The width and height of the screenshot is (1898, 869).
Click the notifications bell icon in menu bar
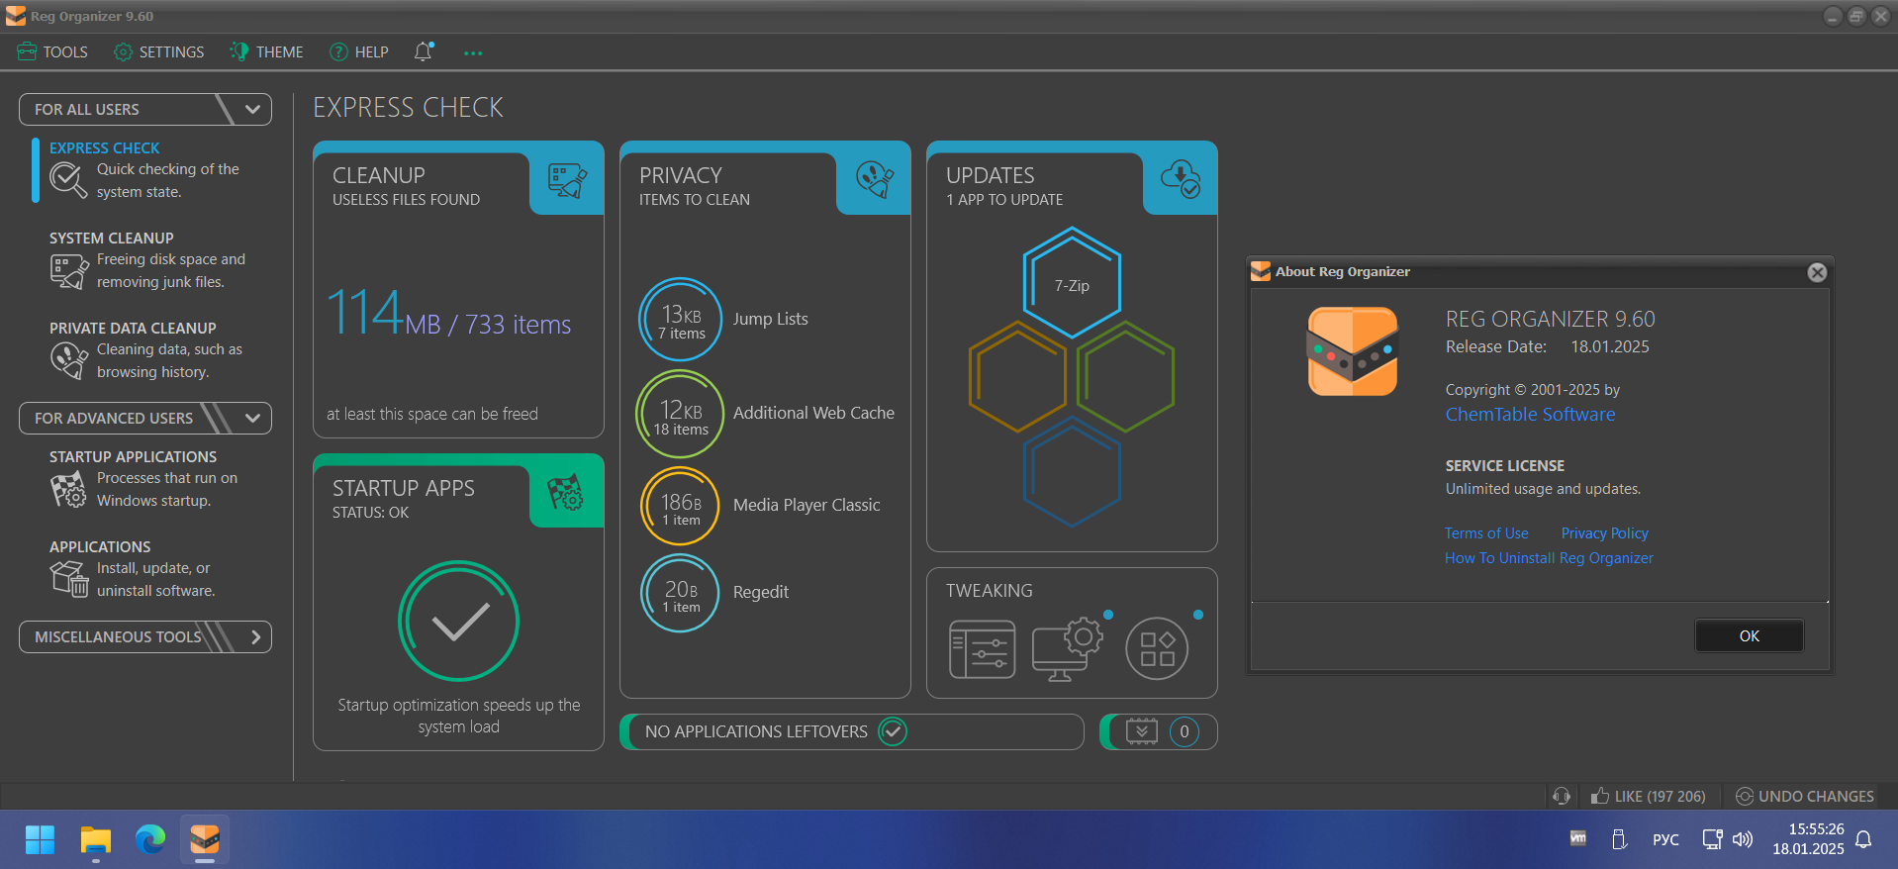[424, 51]
